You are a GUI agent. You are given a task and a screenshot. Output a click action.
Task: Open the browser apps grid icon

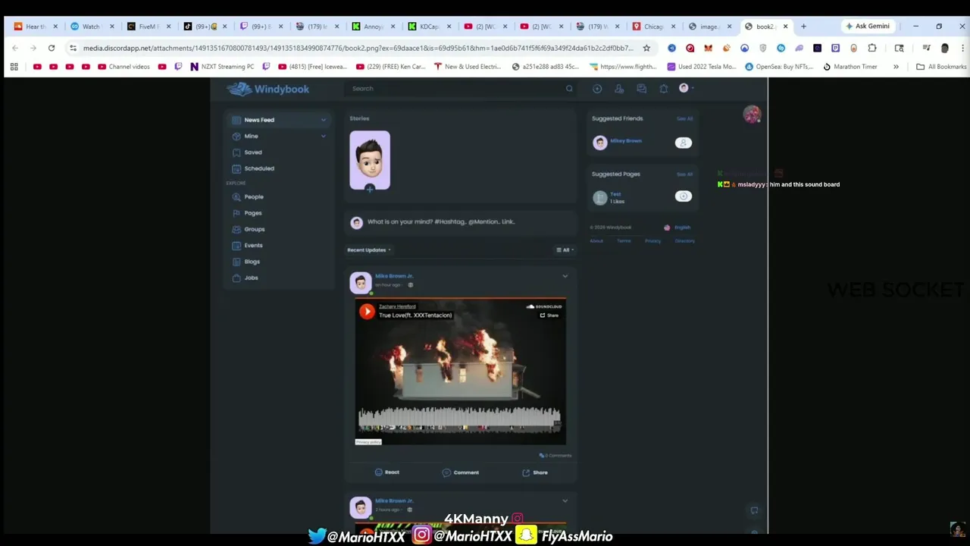tap(14, 67)
